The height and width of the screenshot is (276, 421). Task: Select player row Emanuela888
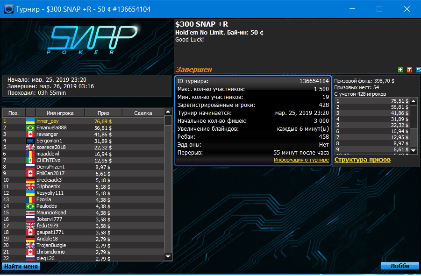pyautogui.click(x=83, y=127)
